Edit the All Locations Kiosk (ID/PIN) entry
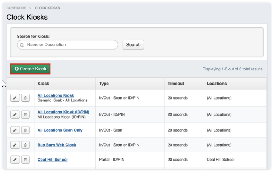 (15, 114)
